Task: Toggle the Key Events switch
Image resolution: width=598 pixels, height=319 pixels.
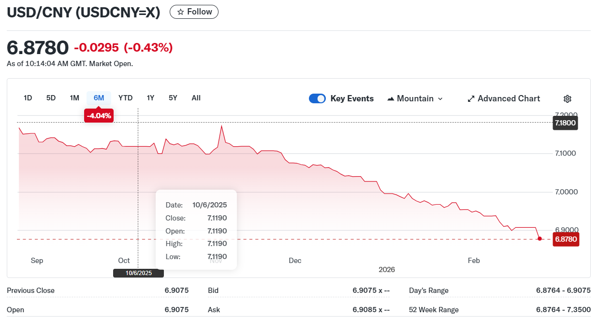Action: click(x=317, y=98)
